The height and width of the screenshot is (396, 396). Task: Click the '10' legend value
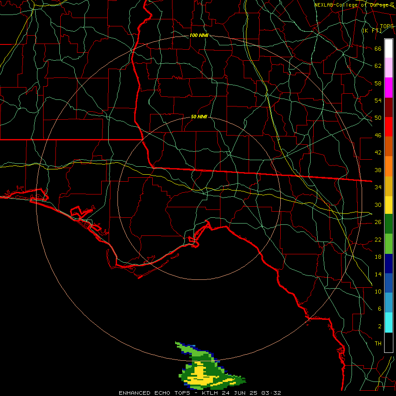378,291
